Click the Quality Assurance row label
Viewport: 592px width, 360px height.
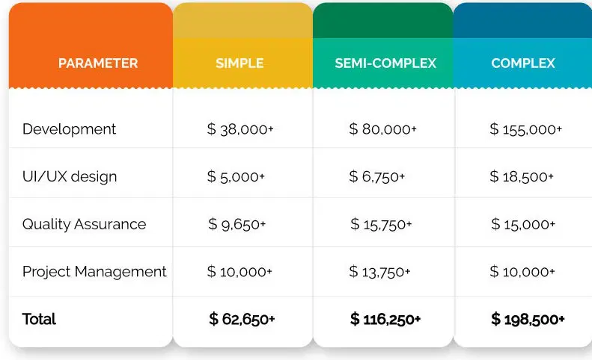click(84, 224)
